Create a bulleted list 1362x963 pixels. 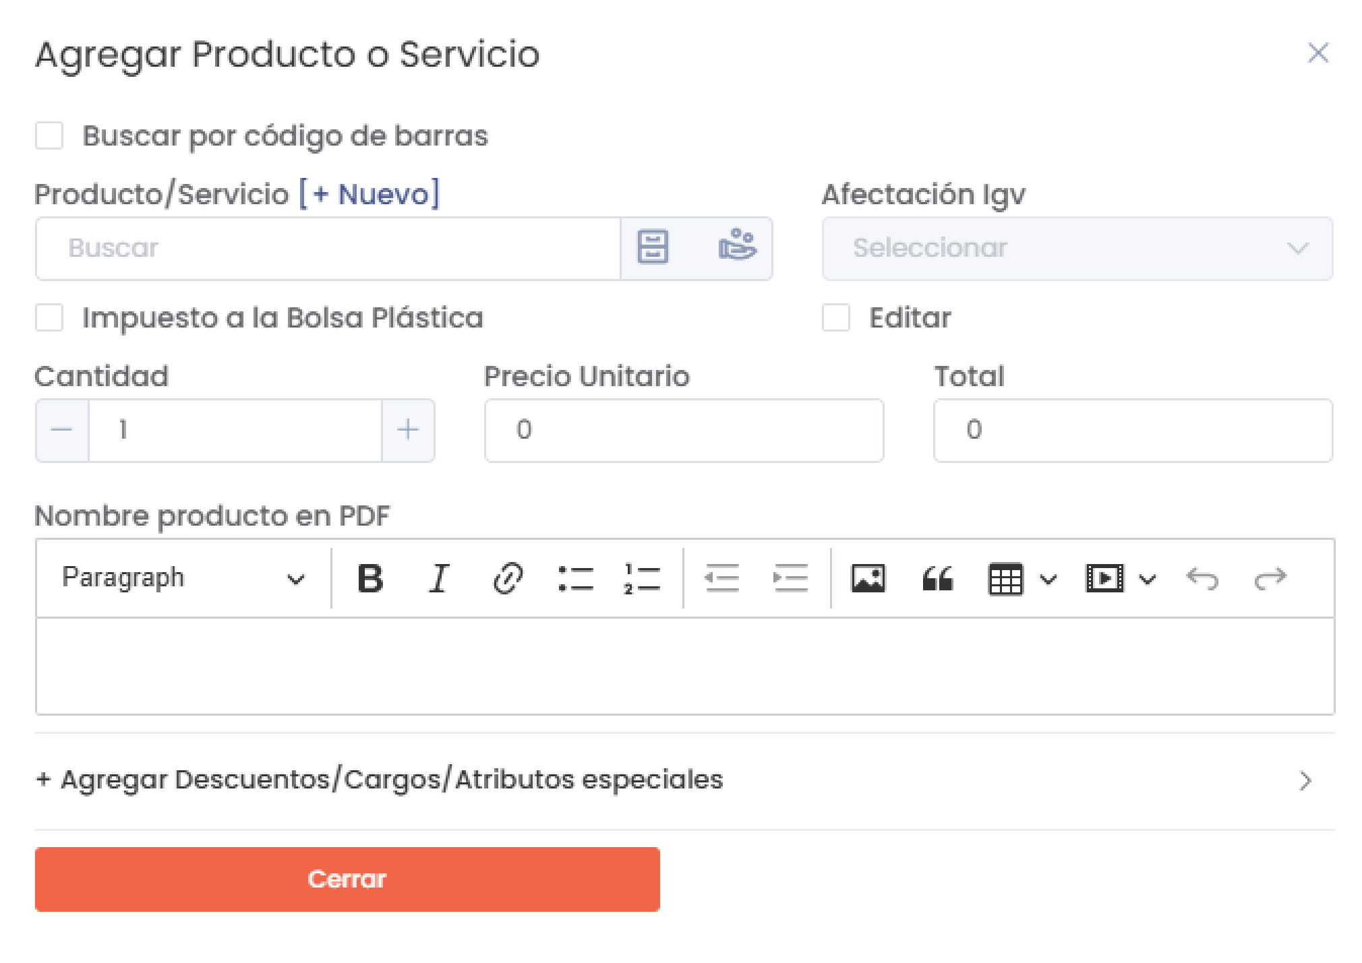(x=576, y=578)
